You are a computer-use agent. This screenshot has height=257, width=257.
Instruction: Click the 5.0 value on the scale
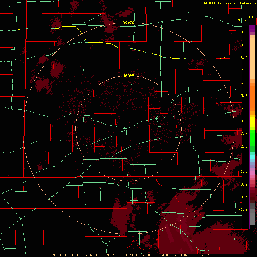tap(244, 108)
